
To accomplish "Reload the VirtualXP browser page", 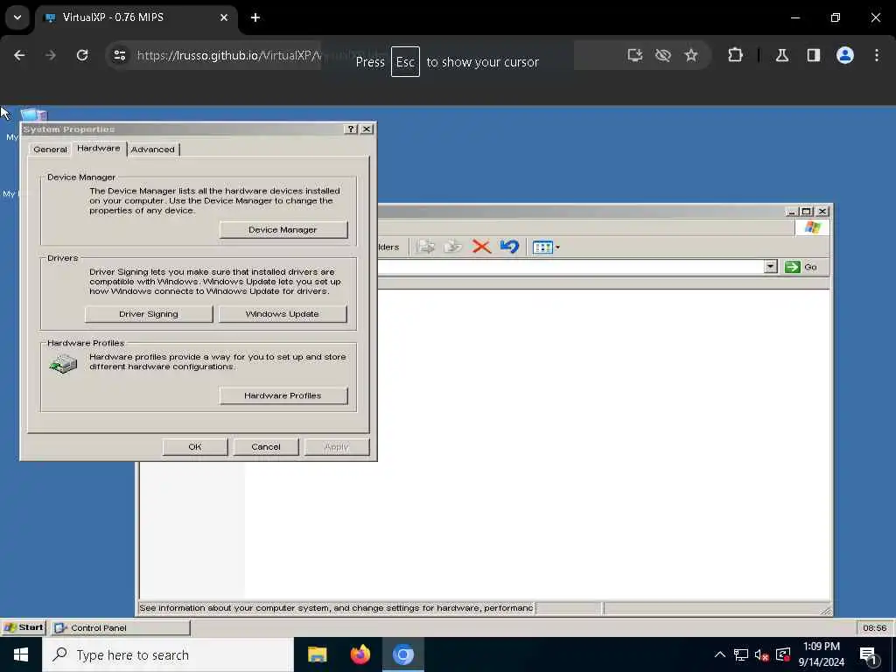I will [82, 55].
